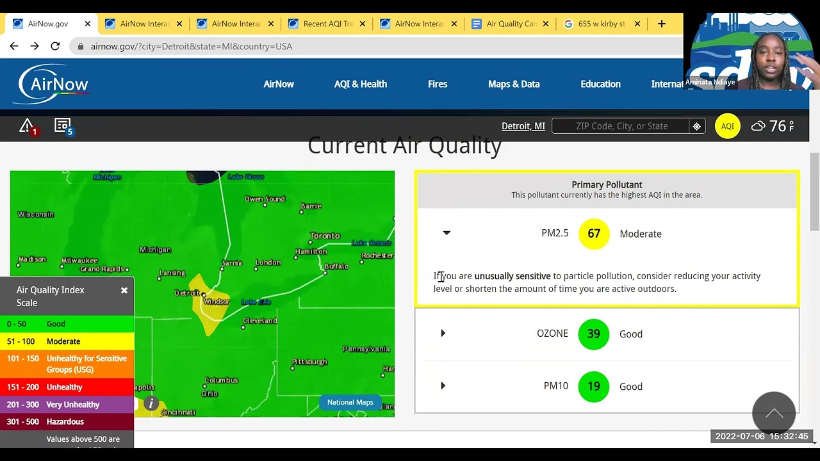Open the AQI & Health menu

[360, 84]
